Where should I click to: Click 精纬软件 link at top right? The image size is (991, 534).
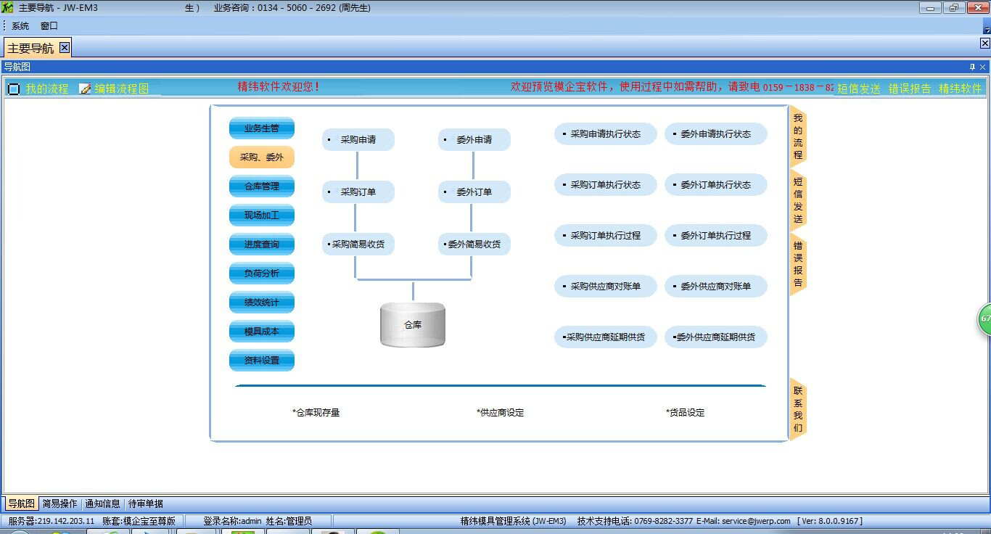tap(961, 89)
